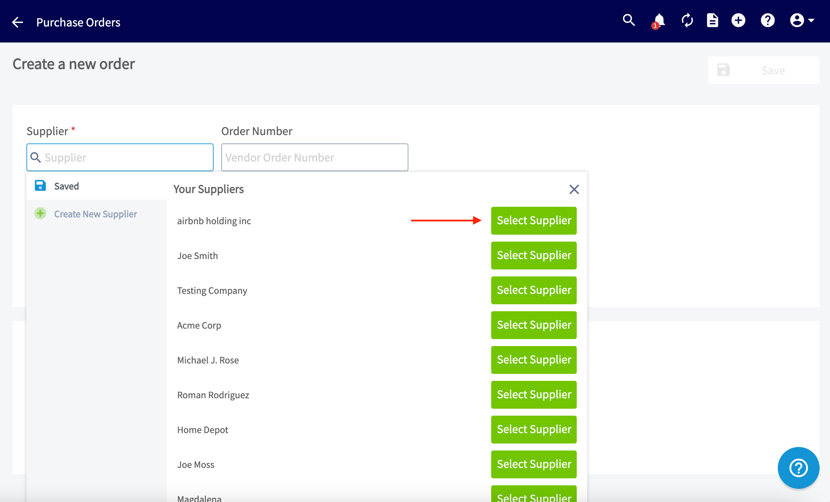Select Supplier for Joe Moss

point(534,464)
